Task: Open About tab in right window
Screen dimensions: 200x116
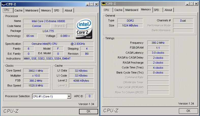Action: [168, 10]
